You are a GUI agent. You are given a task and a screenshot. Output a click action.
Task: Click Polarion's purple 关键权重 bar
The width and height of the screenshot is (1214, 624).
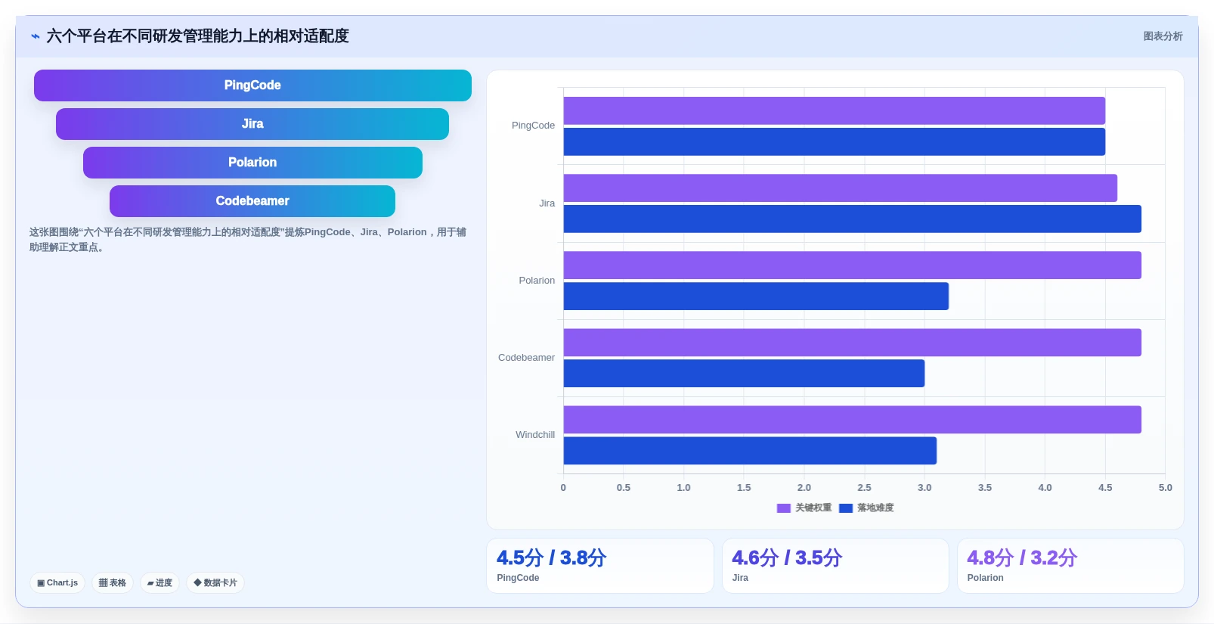pos(853,265)
